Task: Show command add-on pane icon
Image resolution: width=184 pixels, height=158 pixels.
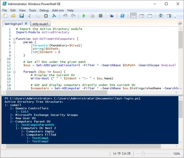Action: (169, 16)
